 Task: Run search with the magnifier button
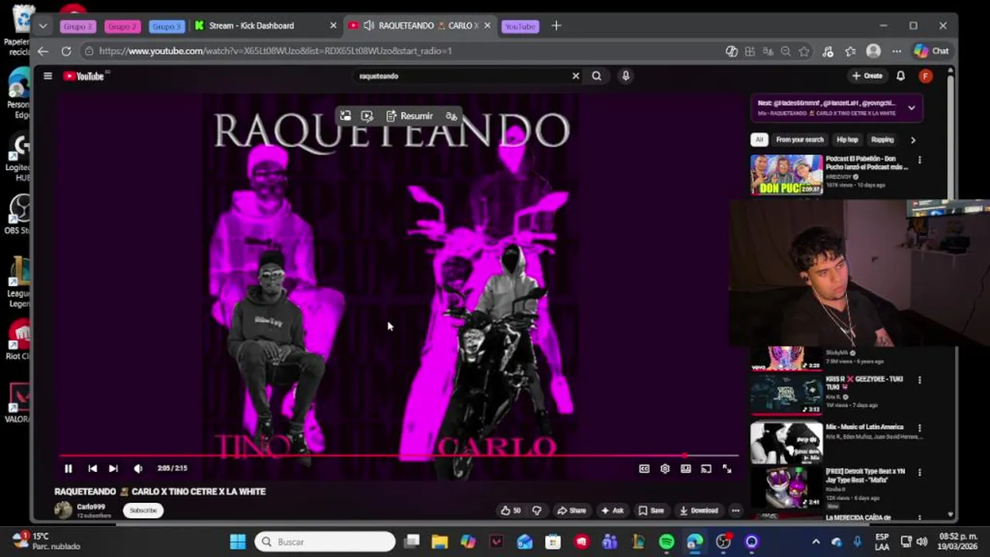point(596,76)
